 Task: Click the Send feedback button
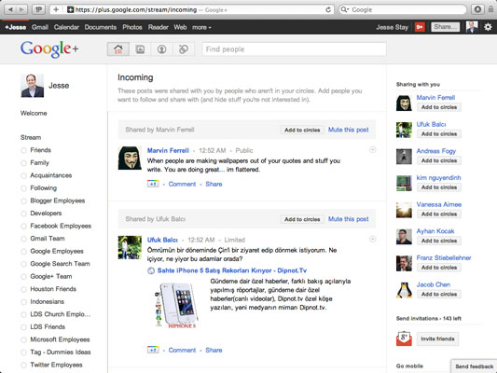tap(475, 366)
